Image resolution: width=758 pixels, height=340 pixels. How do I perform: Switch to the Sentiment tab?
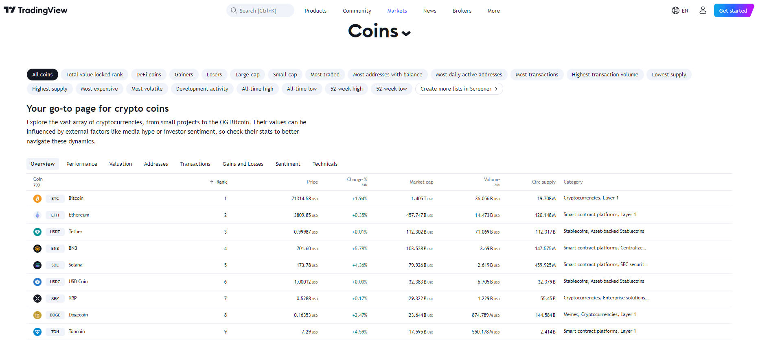point(288,164)
